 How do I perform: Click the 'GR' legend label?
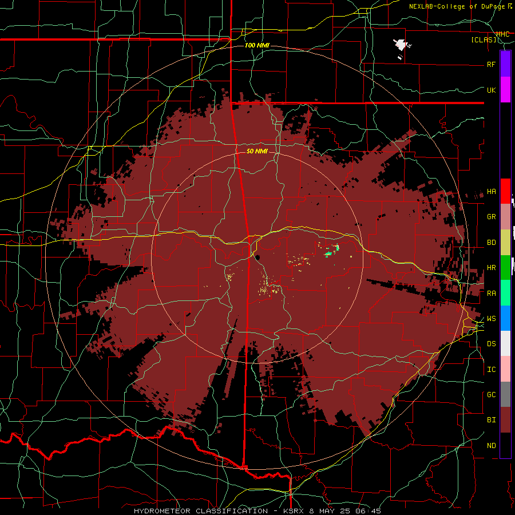tap(491, 217)
